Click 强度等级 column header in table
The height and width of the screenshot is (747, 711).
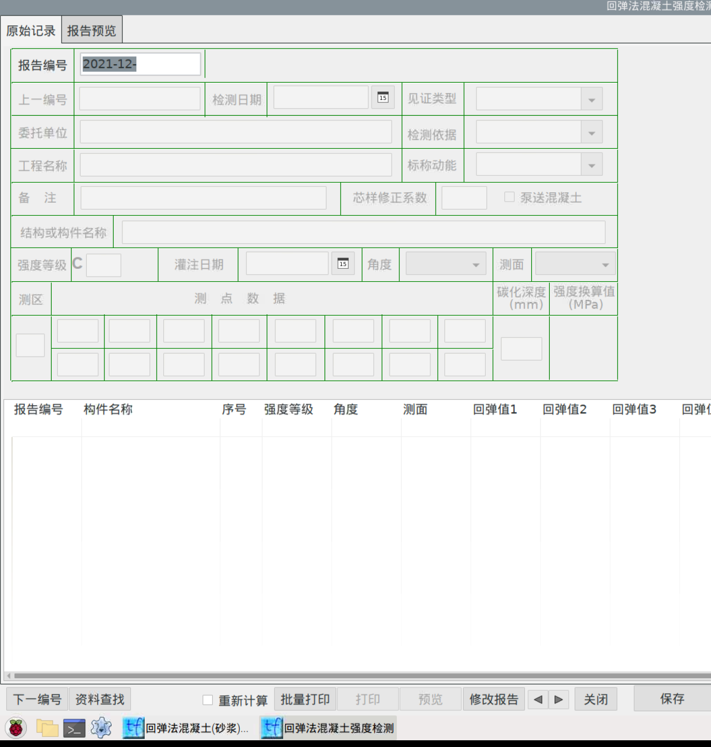pyautogui.click(x=289, y=409)
